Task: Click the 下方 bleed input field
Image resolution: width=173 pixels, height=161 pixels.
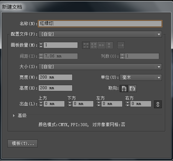Action: [x=83, y=104]
